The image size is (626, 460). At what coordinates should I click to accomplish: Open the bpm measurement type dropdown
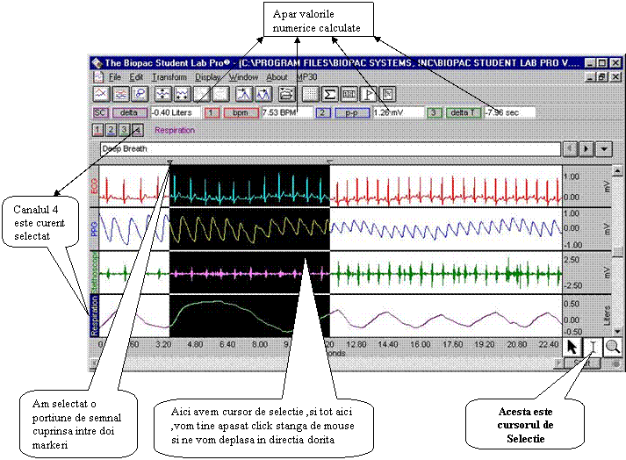pos(240,112)
